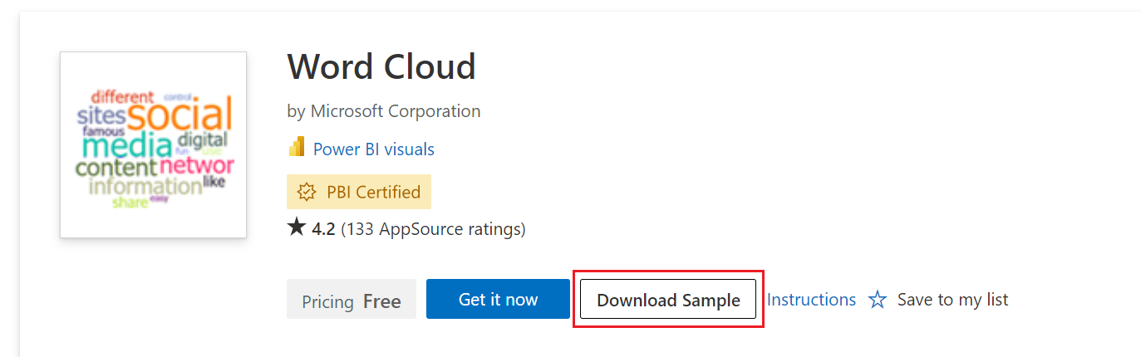Image resolution: width=1141 pixels, height=357 pixels.
Task: Click the PBI Certified badge icon
Action: [307, 193]
